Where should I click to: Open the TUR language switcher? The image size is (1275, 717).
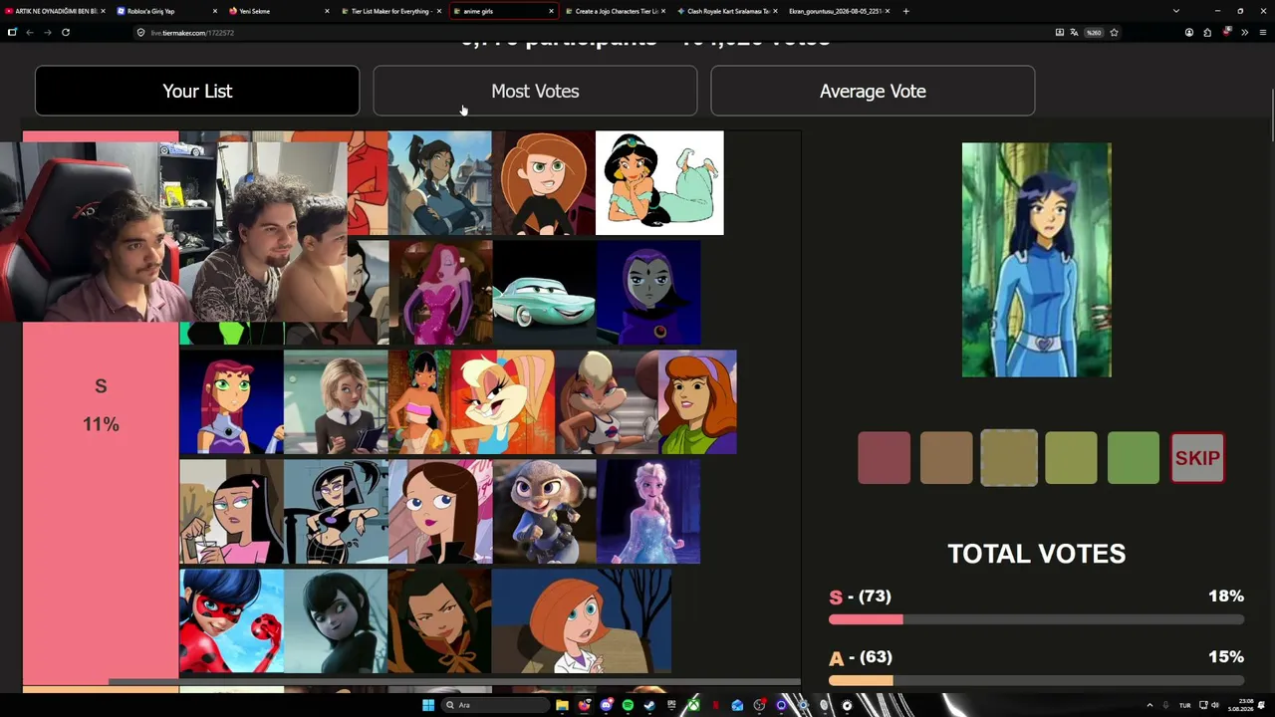(1185, 705)
